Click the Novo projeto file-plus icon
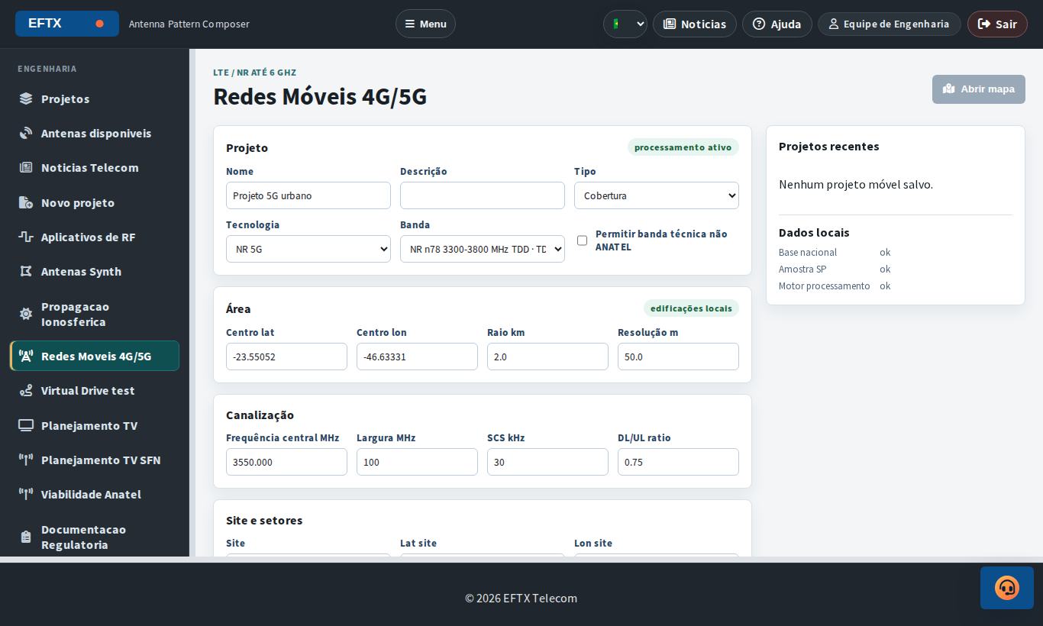The width and height of the screenshot is (1043, 626). coord(26,202)
